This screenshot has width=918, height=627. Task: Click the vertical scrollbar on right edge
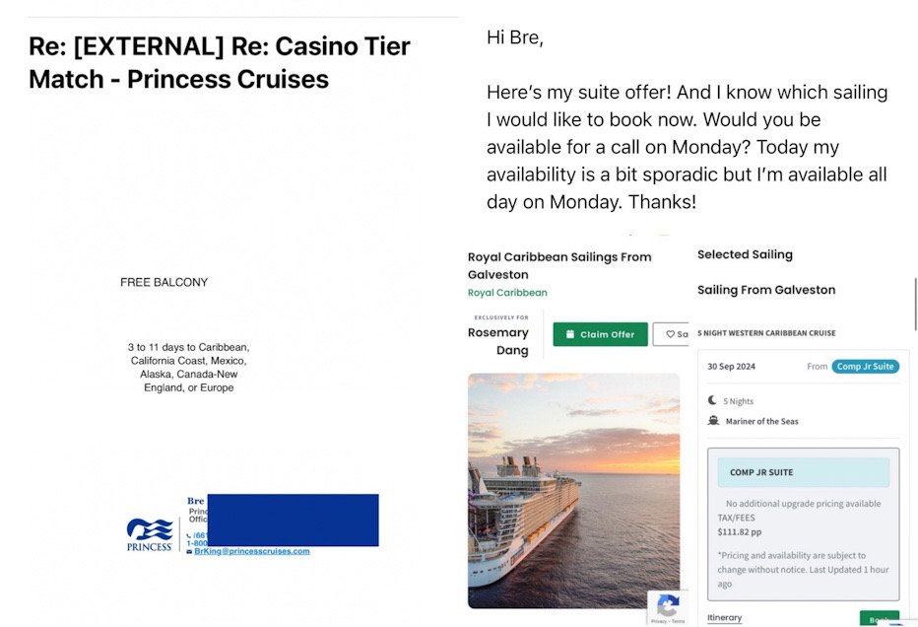coord(915,305)
